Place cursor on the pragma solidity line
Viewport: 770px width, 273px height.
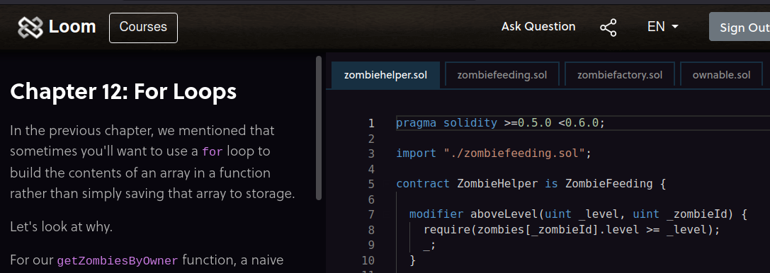click(x=500, y=123)
